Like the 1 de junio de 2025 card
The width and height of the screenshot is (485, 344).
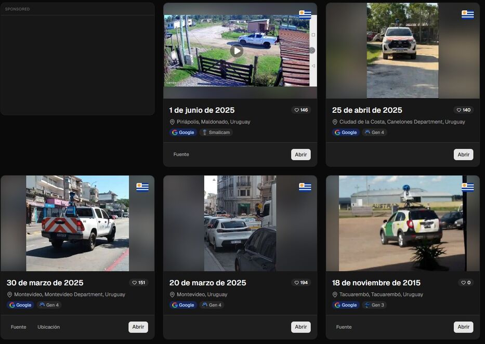click(301, 110)
